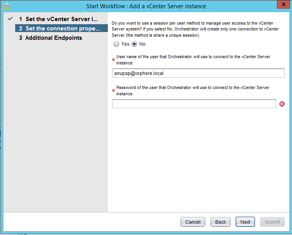Select the No radio button

coord(134,44)
